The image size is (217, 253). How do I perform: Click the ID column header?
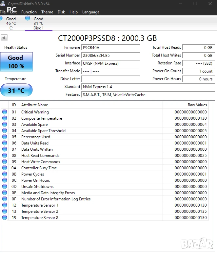14,105
